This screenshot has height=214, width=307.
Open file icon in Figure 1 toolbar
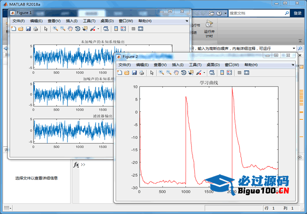pos(21,29)
